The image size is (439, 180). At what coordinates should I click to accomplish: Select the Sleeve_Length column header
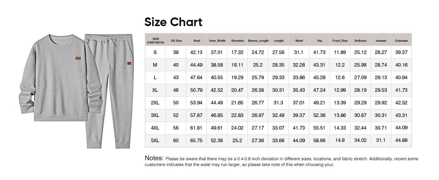258,40
